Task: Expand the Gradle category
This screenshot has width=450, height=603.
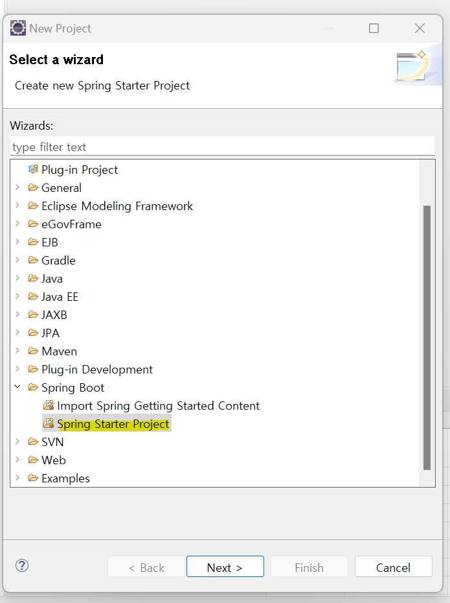Action: point(17,260)
